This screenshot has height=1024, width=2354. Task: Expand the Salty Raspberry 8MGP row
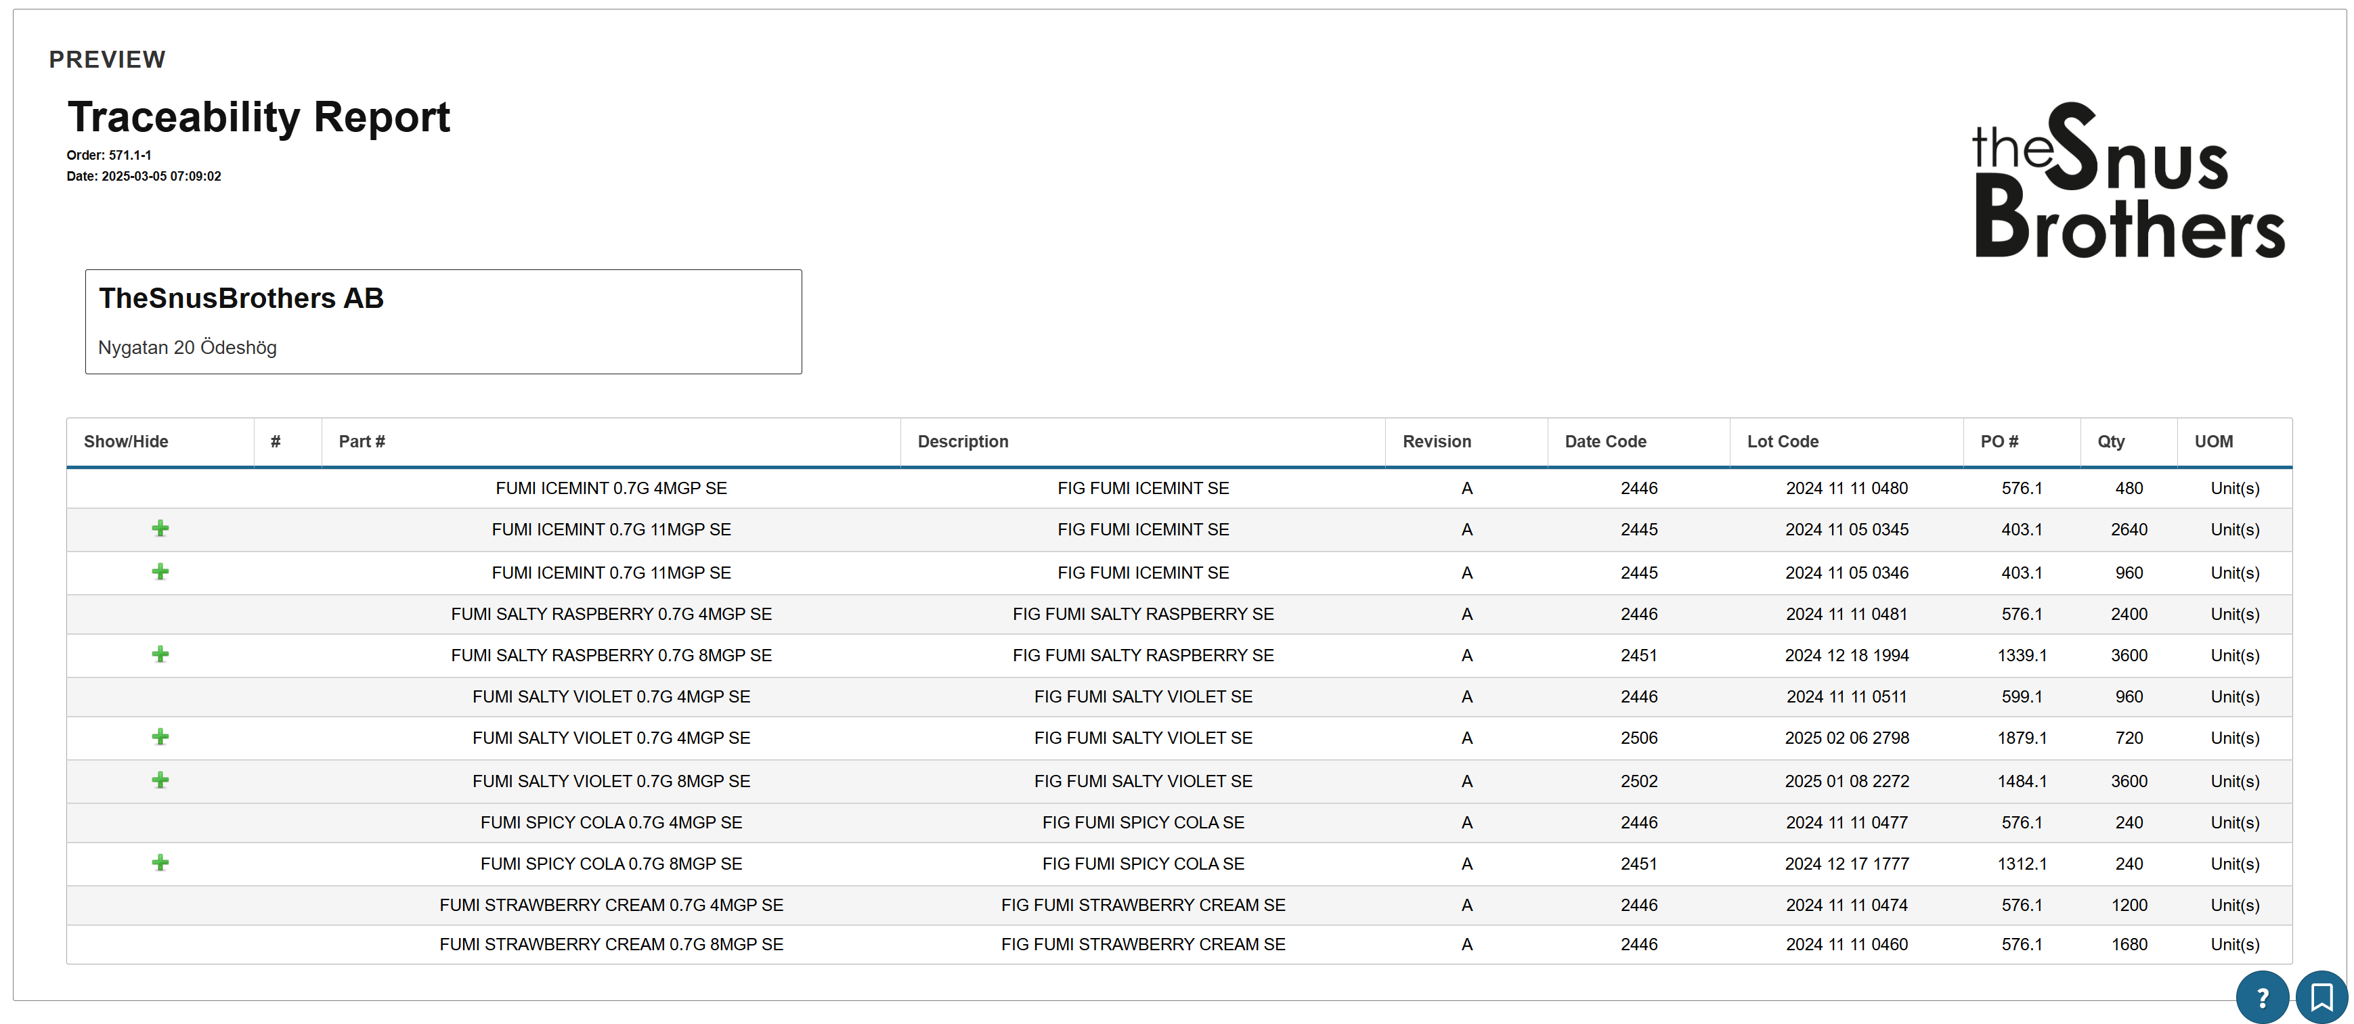click(x=160, y=654)
